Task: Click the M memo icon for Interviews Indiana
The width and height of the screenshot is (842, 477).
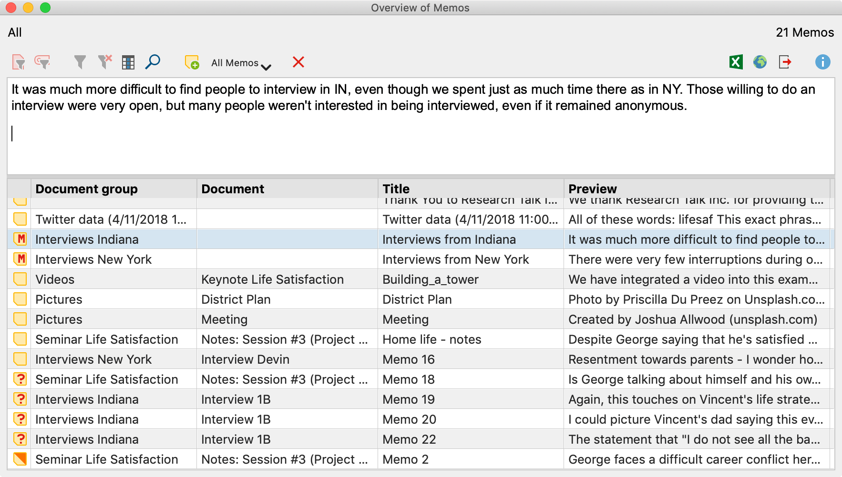Action: point(20,239)
